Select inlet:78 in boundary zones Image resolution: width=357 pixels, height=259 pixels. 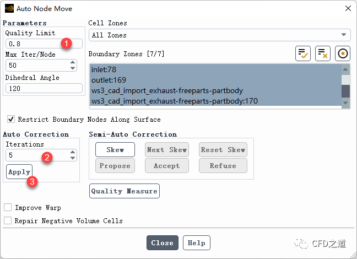click(103, 69)
